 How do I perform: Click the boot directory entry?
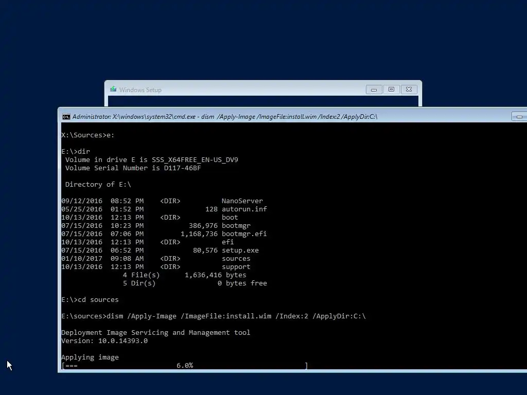coord(150,218)
